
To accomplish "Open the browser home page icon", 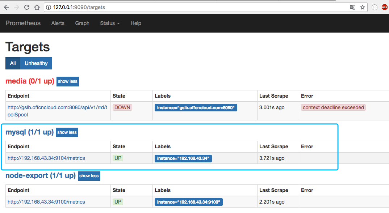I will tap(37, 7).
